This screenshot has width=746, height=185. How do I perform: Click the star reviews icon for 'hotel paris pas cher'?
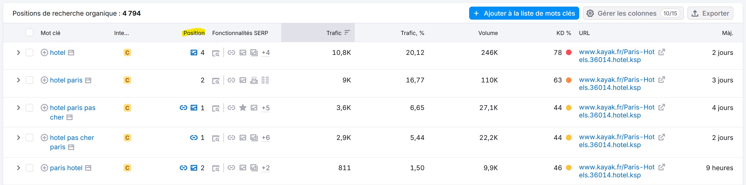(243, 108)
